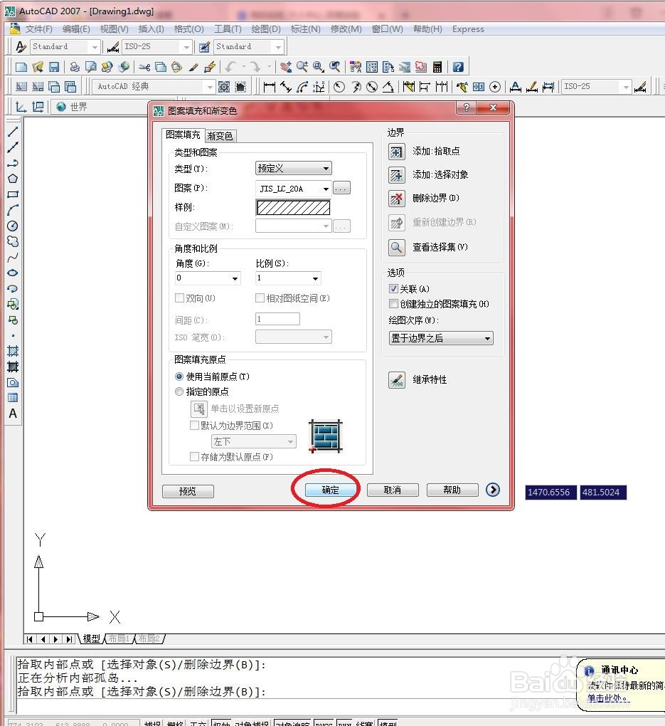The image size is (665, 726).
Task: Toggle 捕捉 snap in status bar
Action: (152, 722)
